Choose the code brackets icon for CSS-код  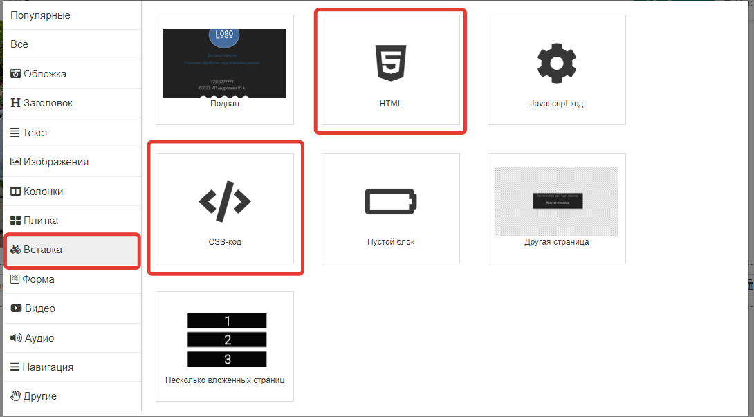tap(225, 201)
